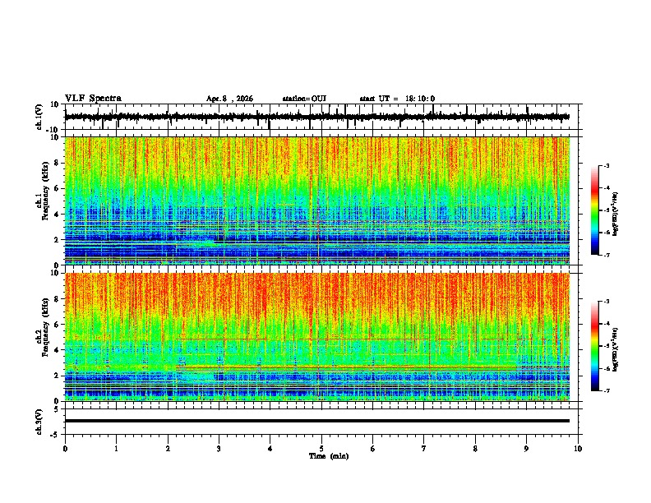Click time axis tick label "7"
Screen dimensions: 651x503
(424, 449)
